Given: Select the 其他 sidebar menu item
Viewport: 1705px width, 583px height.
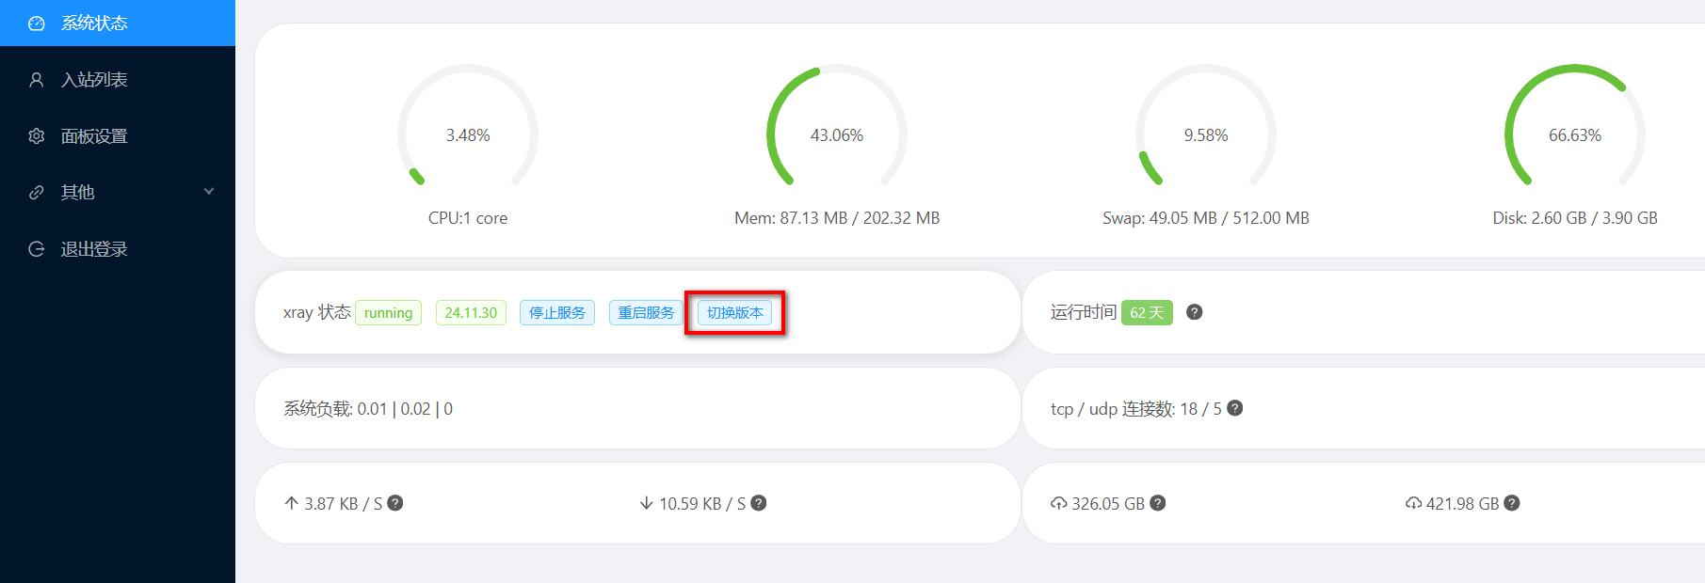Looking at the screenshot, I should point(118,192).
